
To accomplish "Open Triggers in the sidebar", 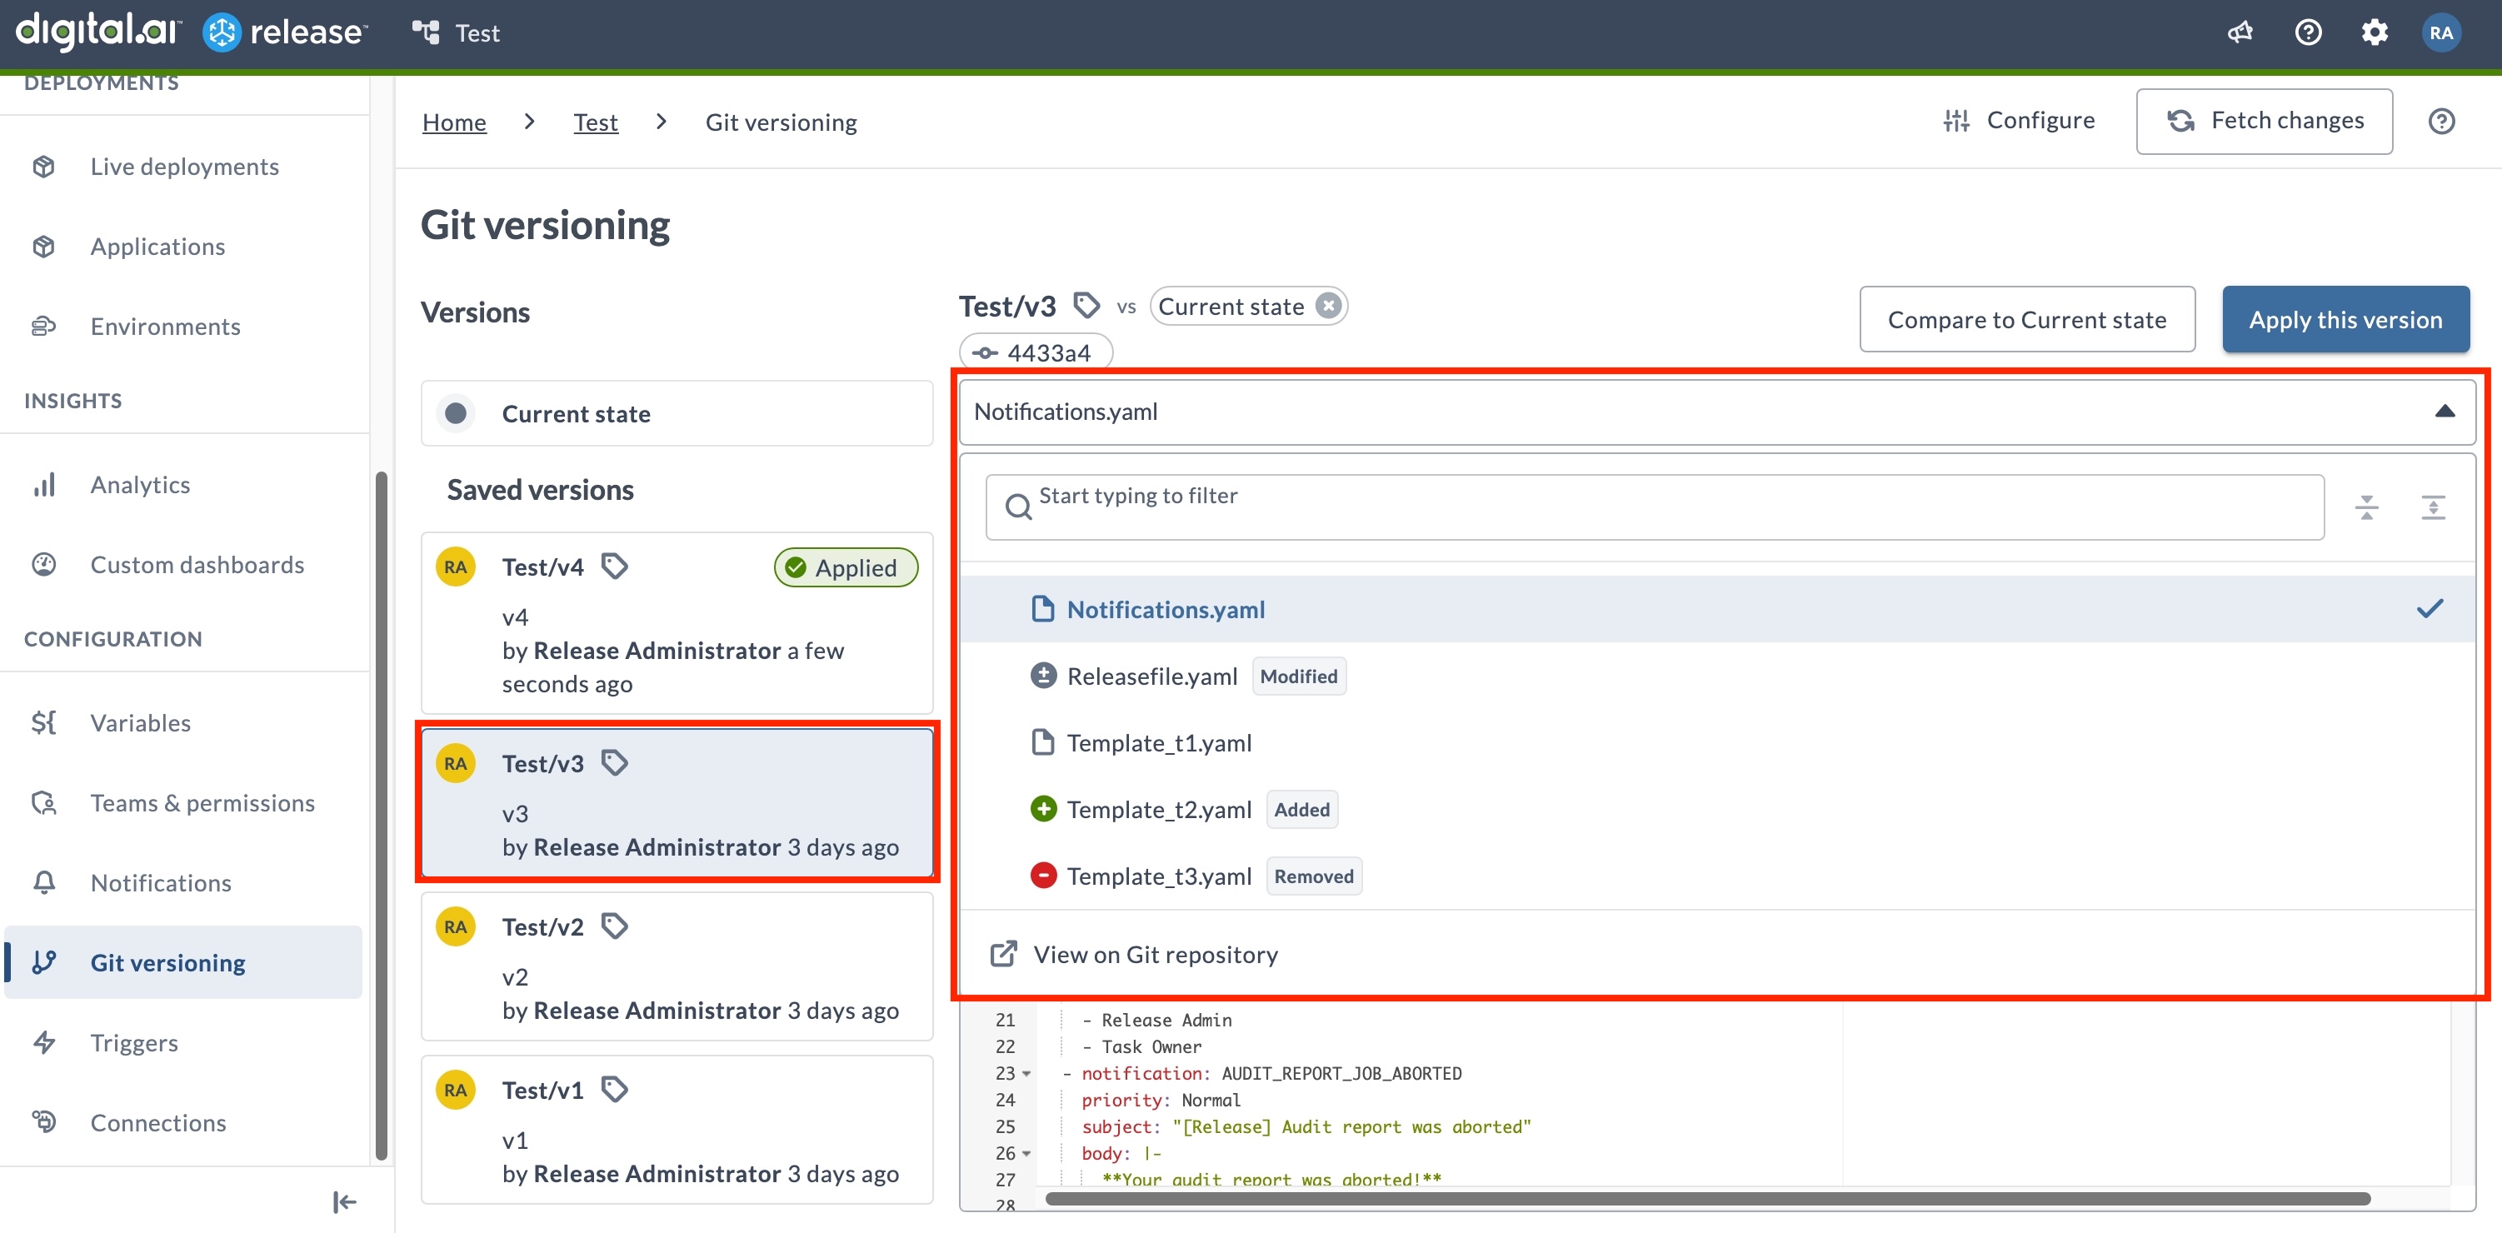I will (134, 1043).
